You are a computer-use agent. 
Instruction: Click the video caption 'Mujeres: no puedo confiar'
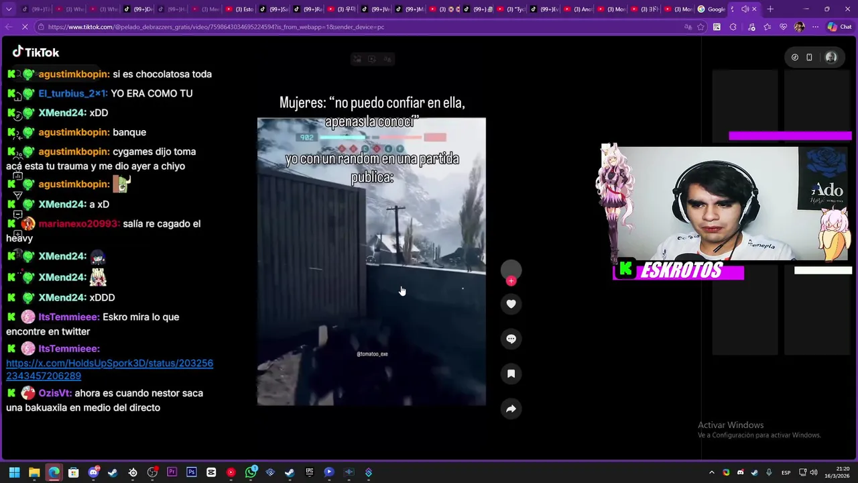372,112
